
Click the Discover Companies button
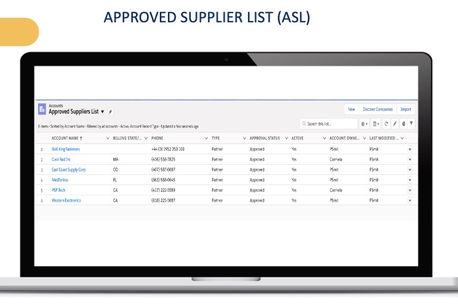(x=378, y=109)
